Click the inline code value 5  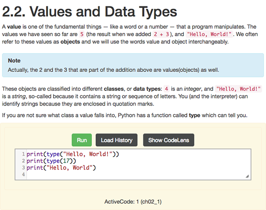(x=81, y=34)
